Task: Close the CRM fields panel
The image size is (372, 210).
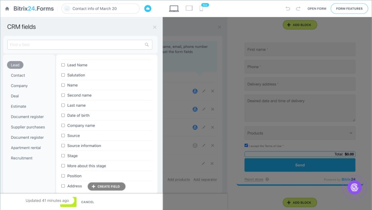Action: pos(155,27)
